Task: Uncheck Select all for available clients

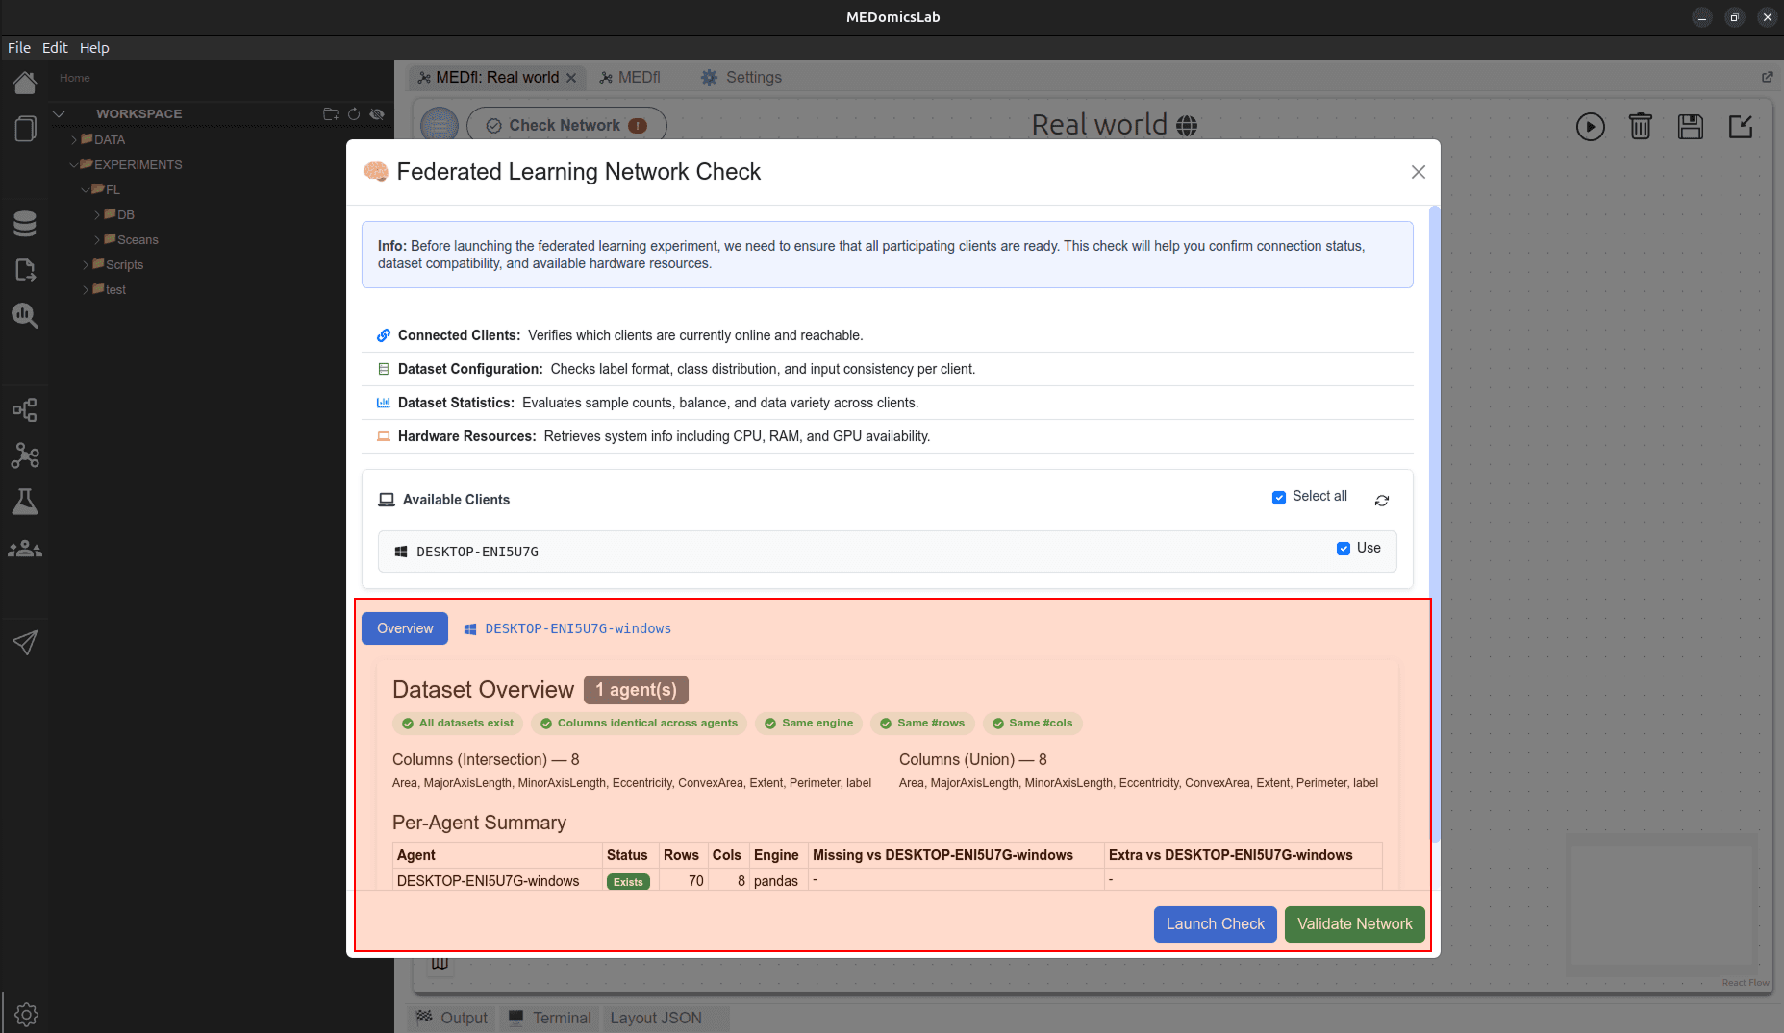Action: click(x=1279, y=497)
